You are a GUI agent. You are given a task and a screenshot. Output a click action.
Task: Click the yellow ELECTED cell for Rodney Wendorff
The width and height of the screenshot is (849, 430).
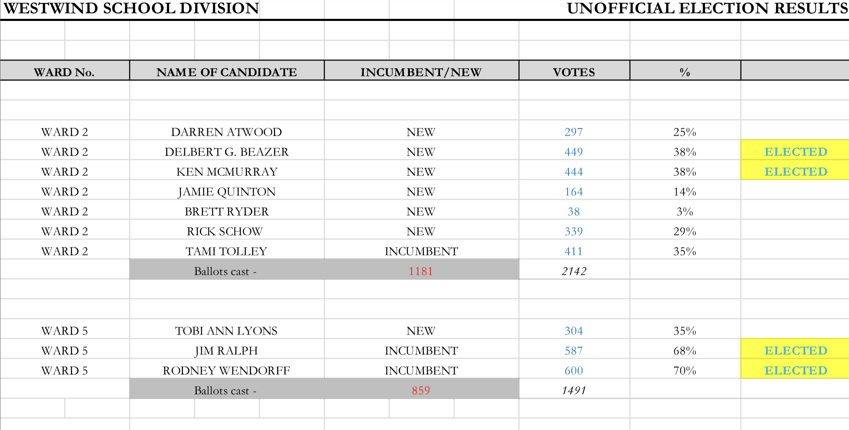pyautogui.click(x=795, y=371)
